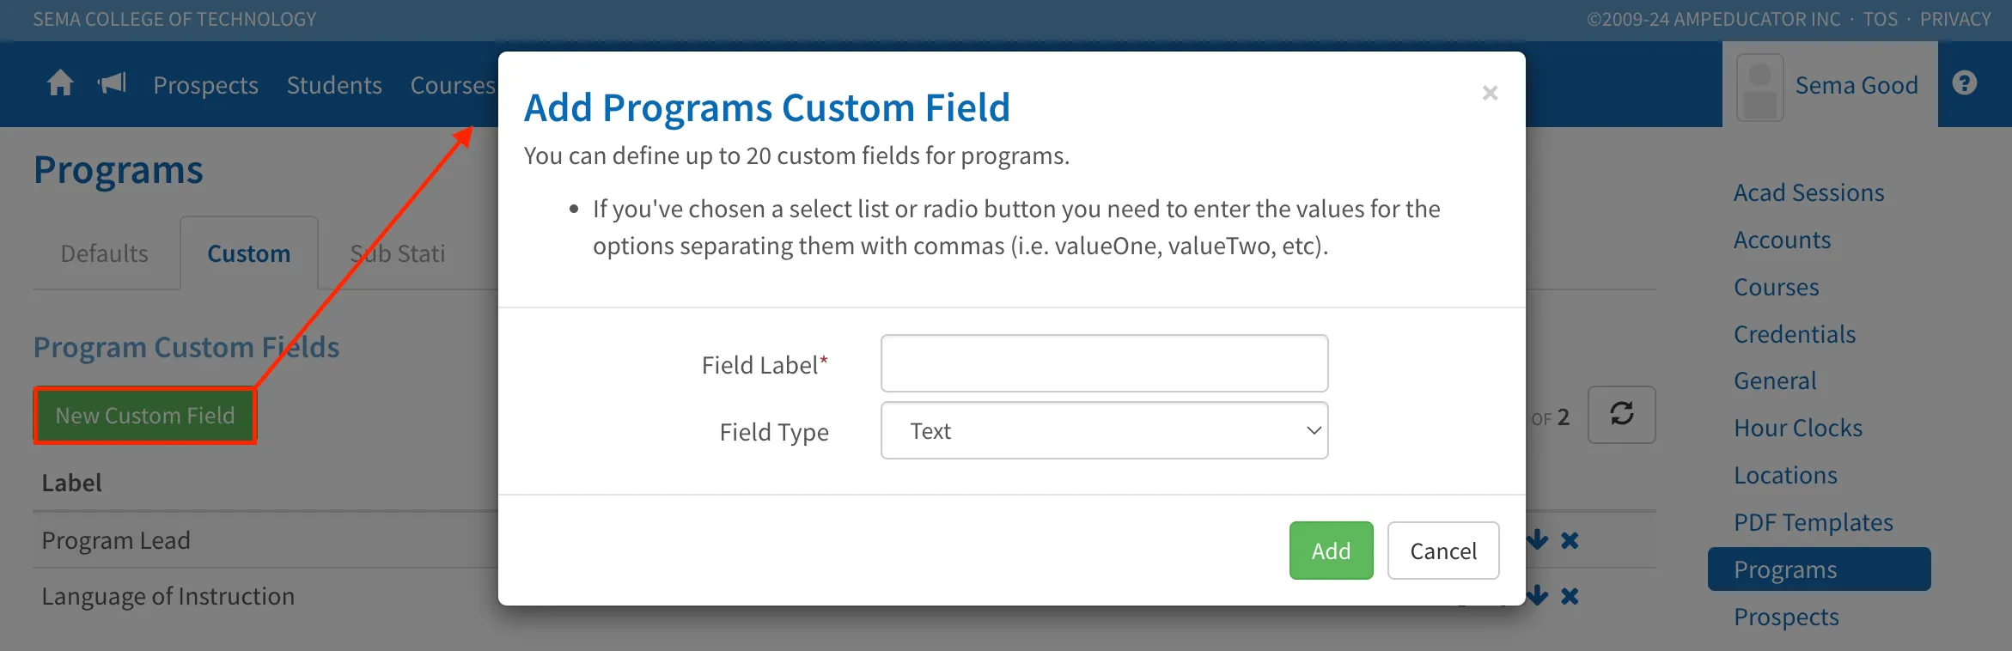Delete the Program Lead custom field
This screenshot has width=2012, height=651.
tap(1570, 540)
